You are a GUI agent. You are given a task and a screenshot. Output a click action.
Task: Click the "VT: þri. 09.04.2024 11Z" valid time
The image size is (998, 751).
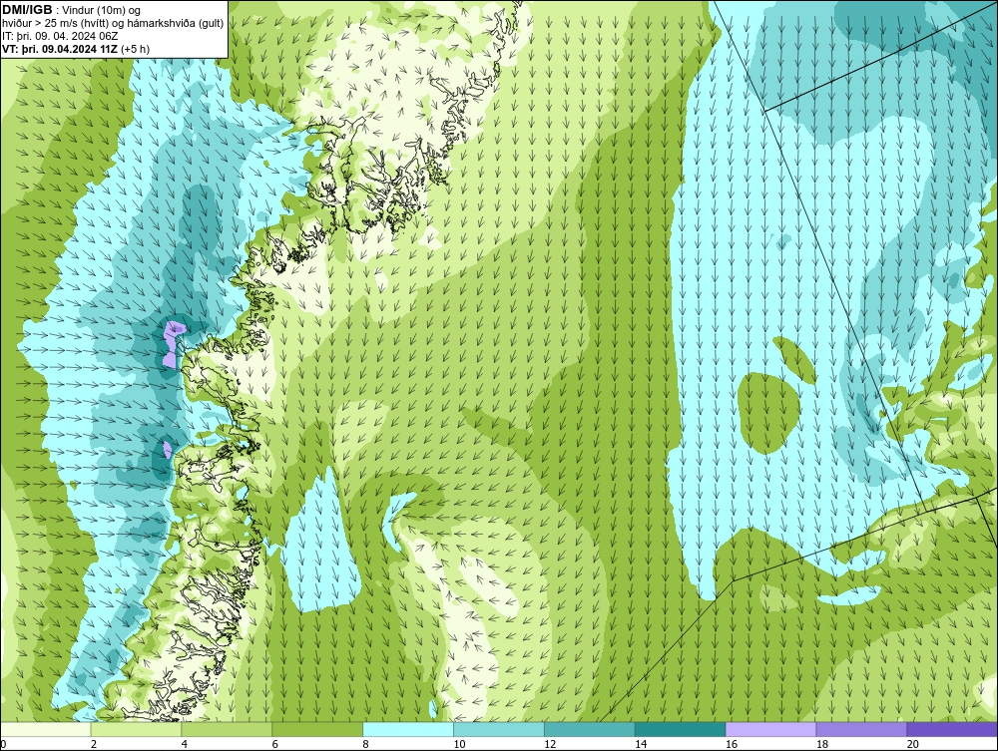pos(59,49)
